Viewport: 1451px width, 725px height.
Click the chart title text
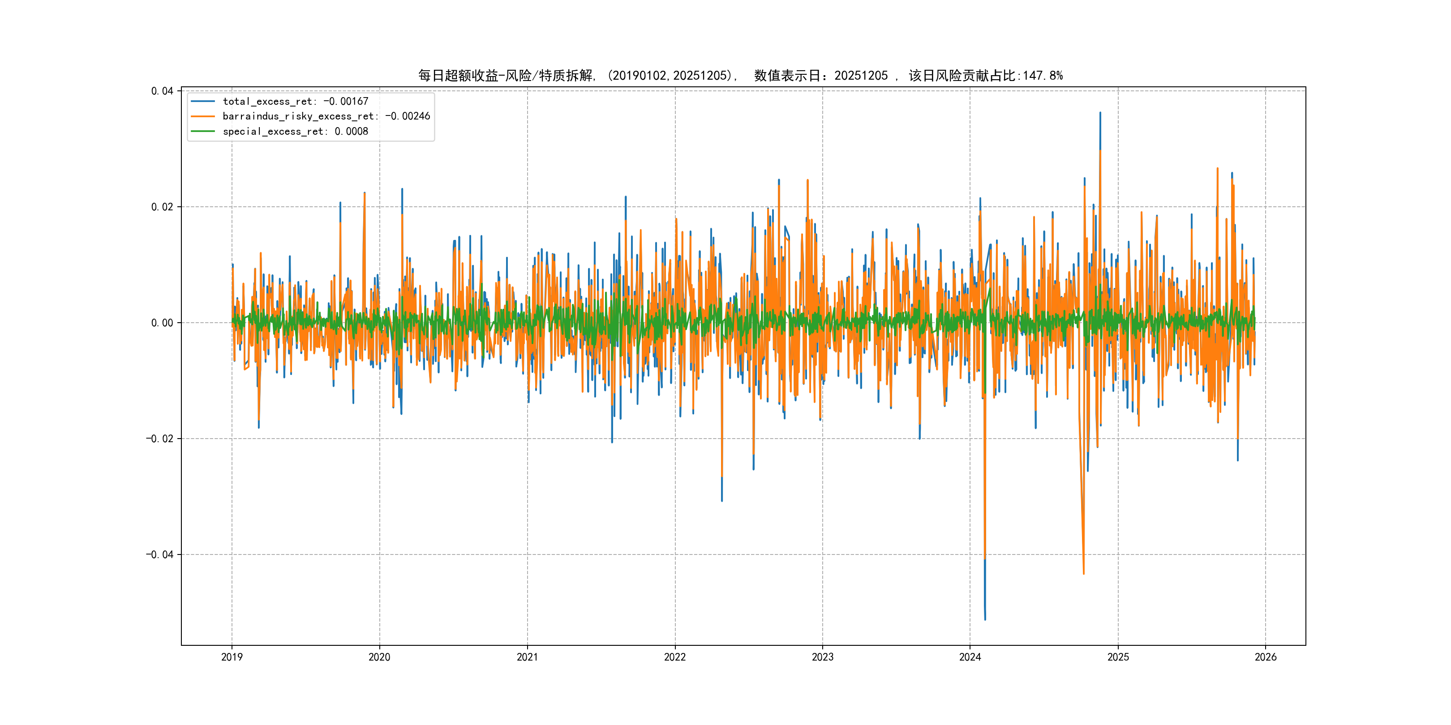740,76
